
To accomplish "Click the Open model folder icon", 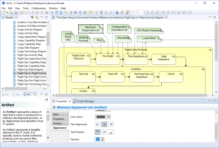I will click(11, 13).
